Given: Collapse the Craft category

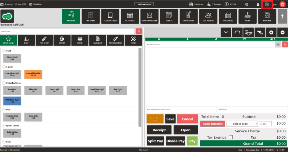Looking at the screenshot, I should (x=4, y=51).
